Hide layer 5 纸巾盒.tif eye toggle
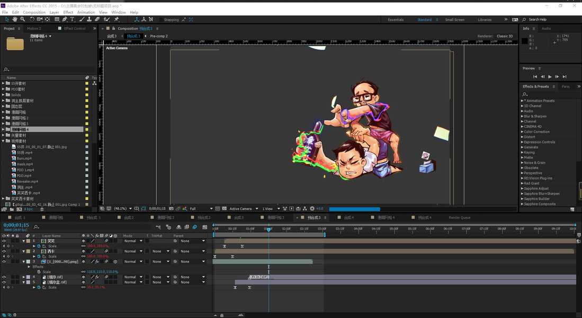 (4, 282)
